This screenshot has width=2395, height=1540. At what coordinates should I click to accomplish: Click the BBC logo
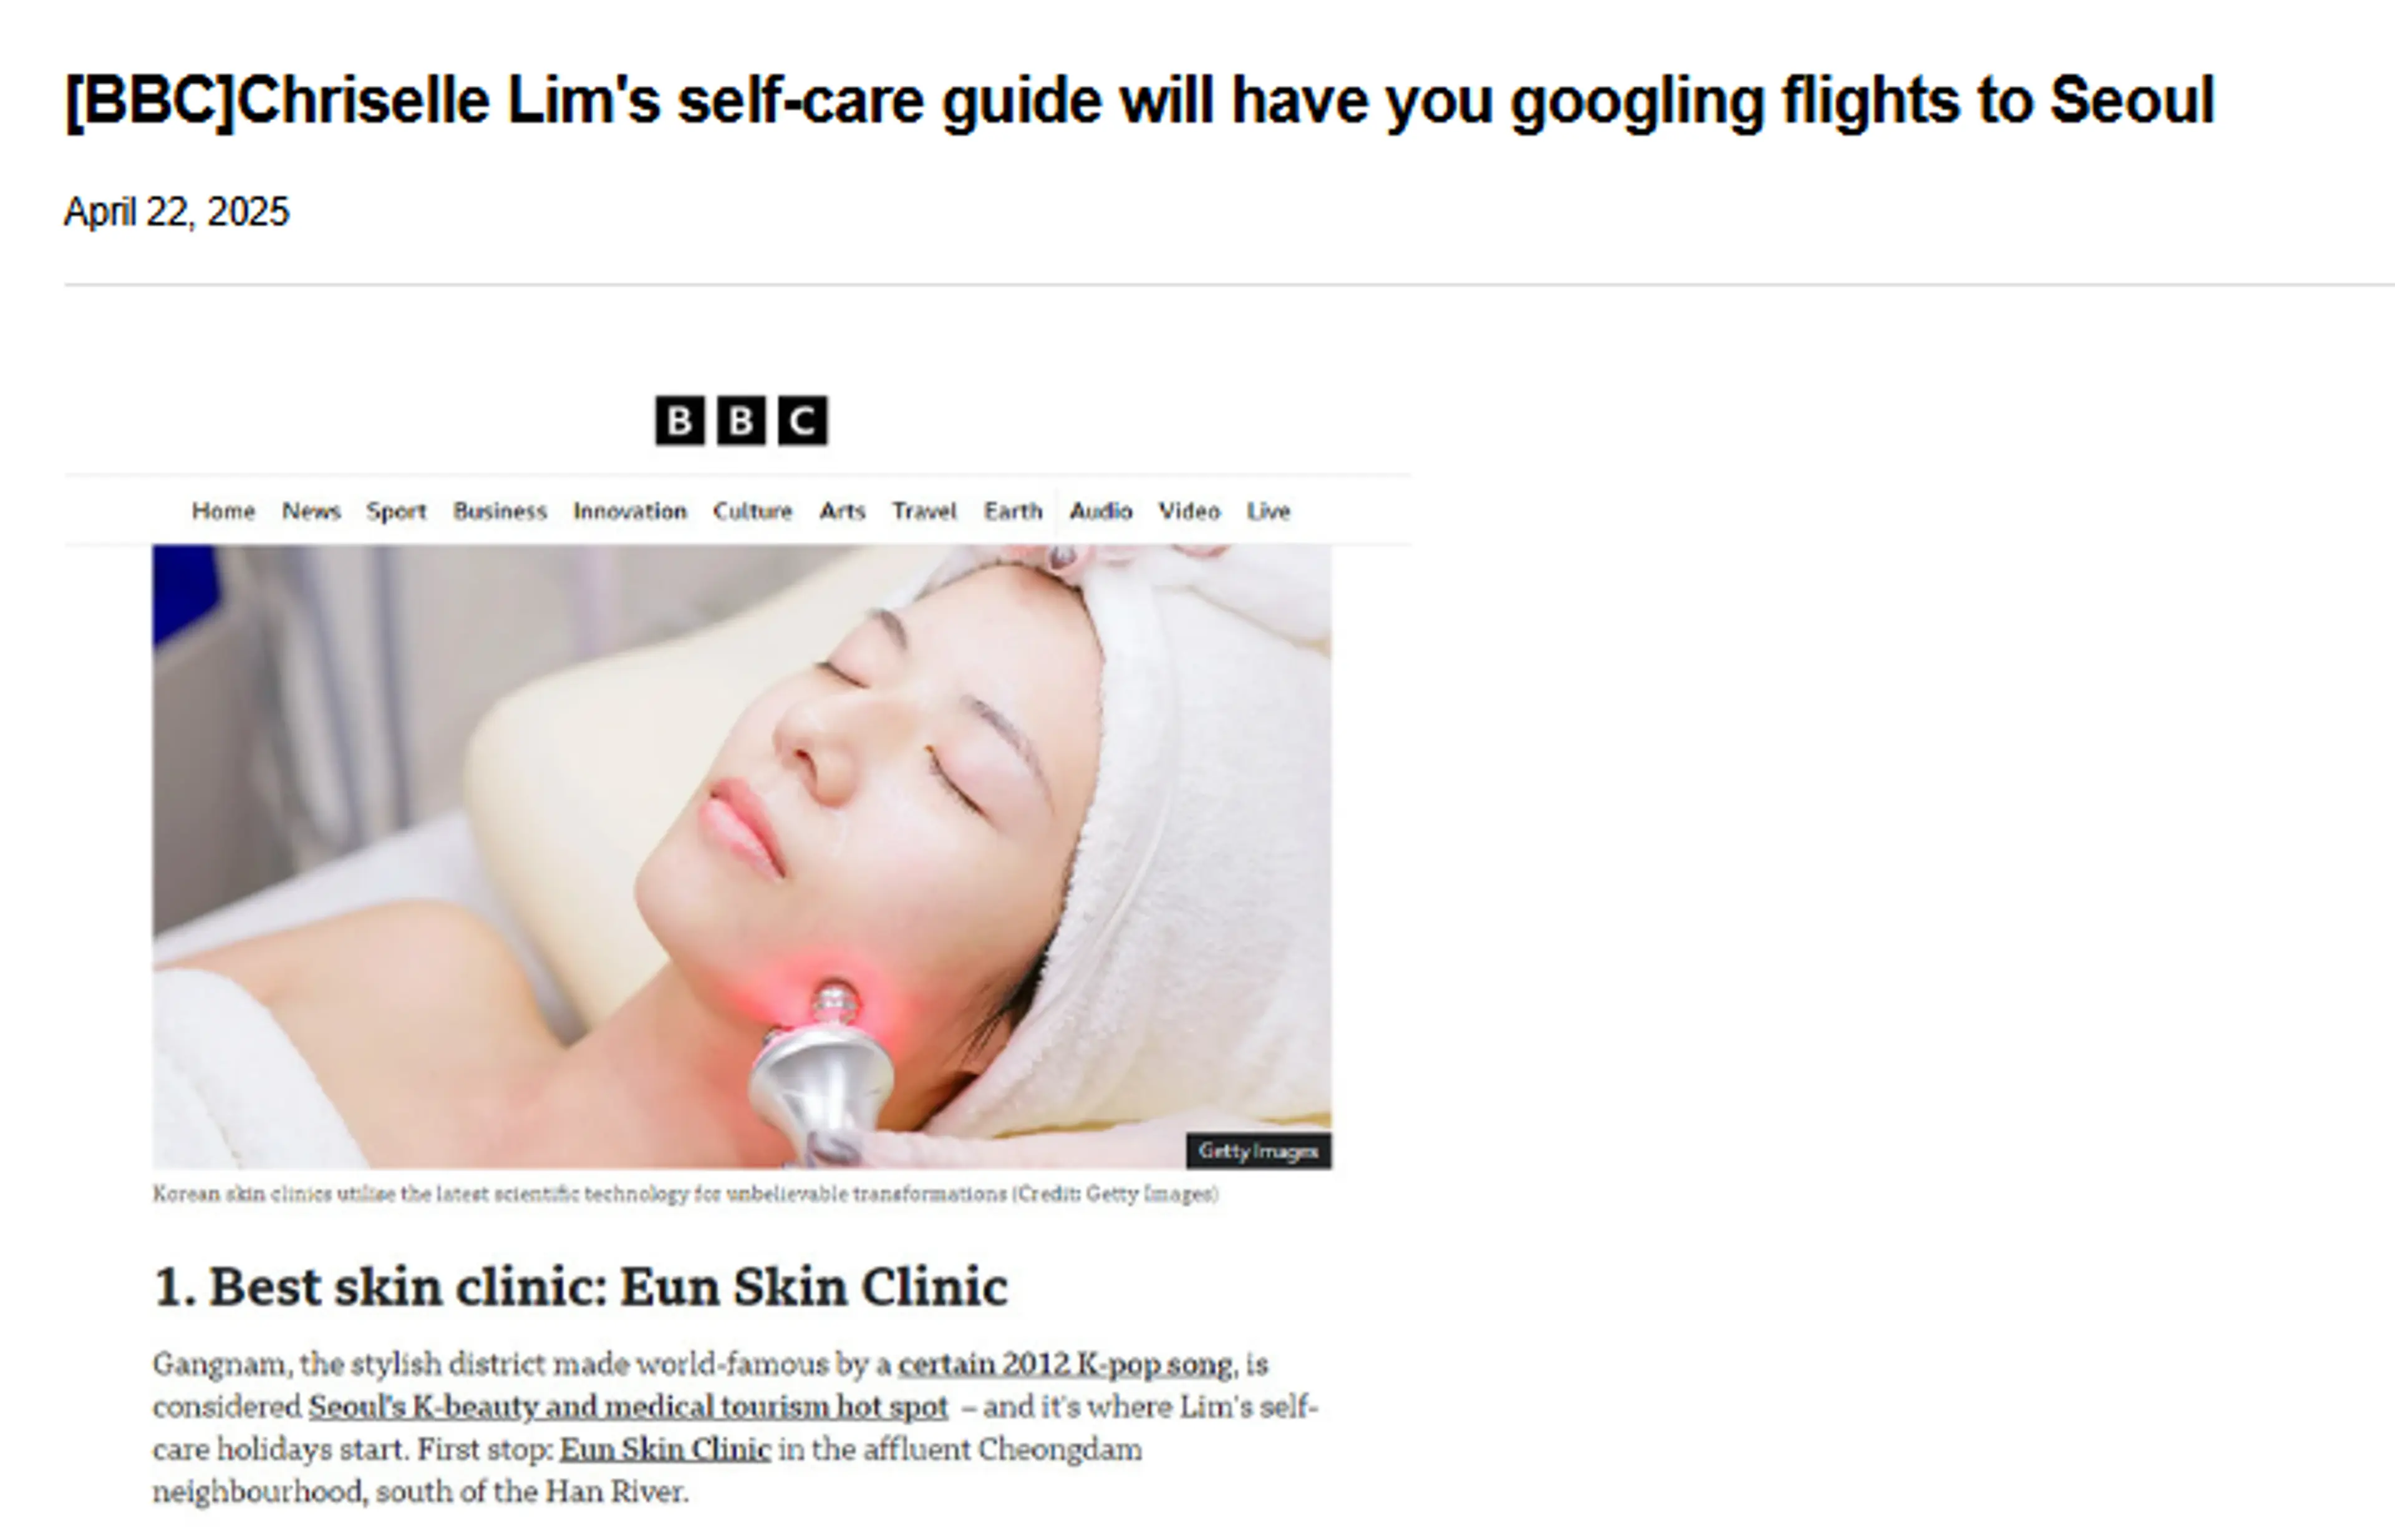point(741,420)
